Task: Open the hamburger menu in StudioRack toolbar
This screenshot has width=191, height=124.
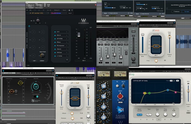Action: click(x=72, y=10)
